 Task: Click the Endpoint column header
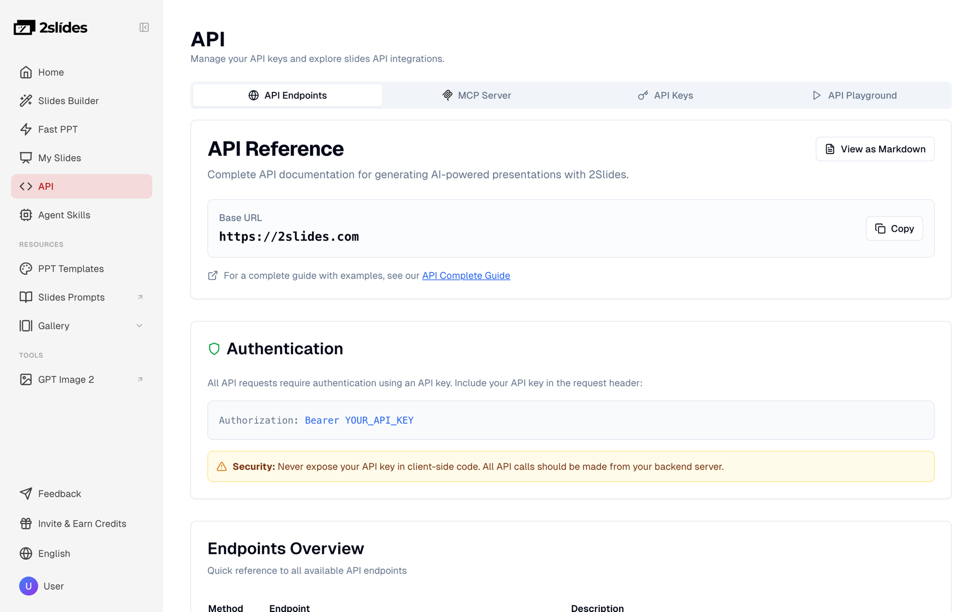pos(289,608)
